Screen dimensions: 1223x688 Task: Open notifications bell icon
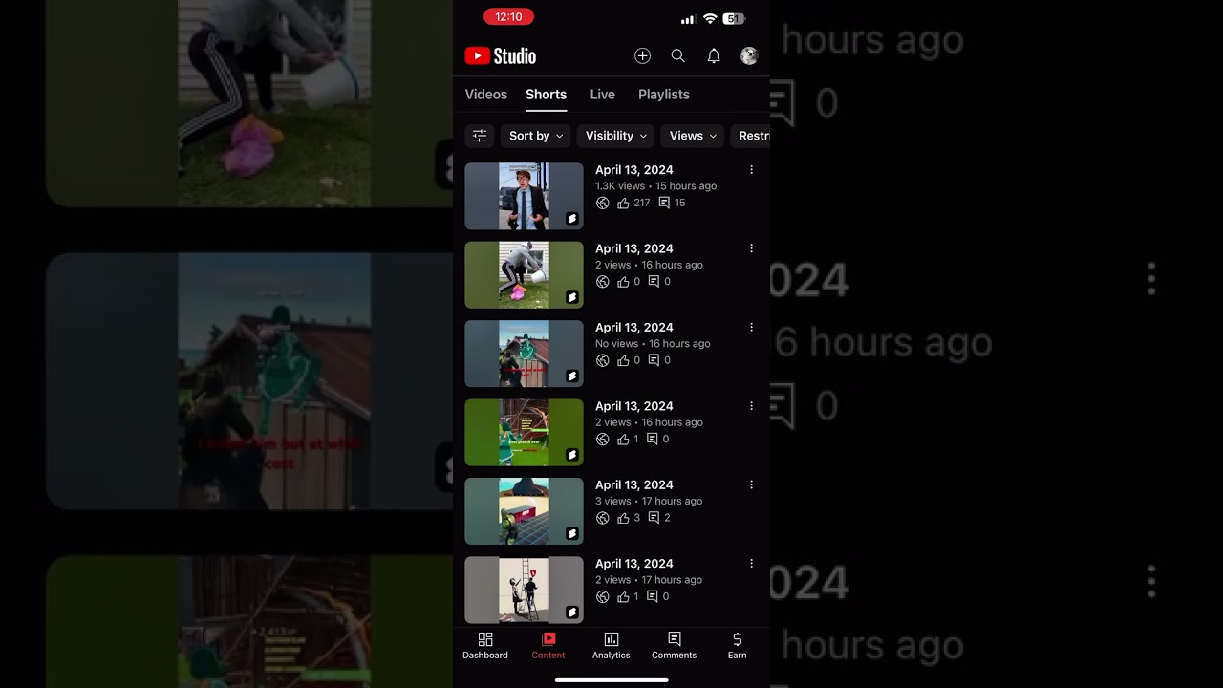click(x=713, y=56)
